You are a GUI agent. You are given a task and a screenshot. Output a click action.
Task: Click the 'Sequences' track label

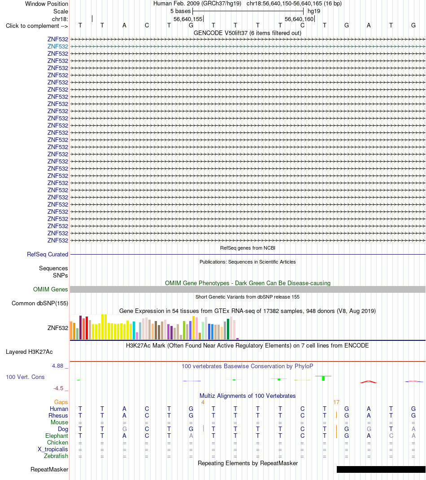pyautogui.click(x=53, y=268)
